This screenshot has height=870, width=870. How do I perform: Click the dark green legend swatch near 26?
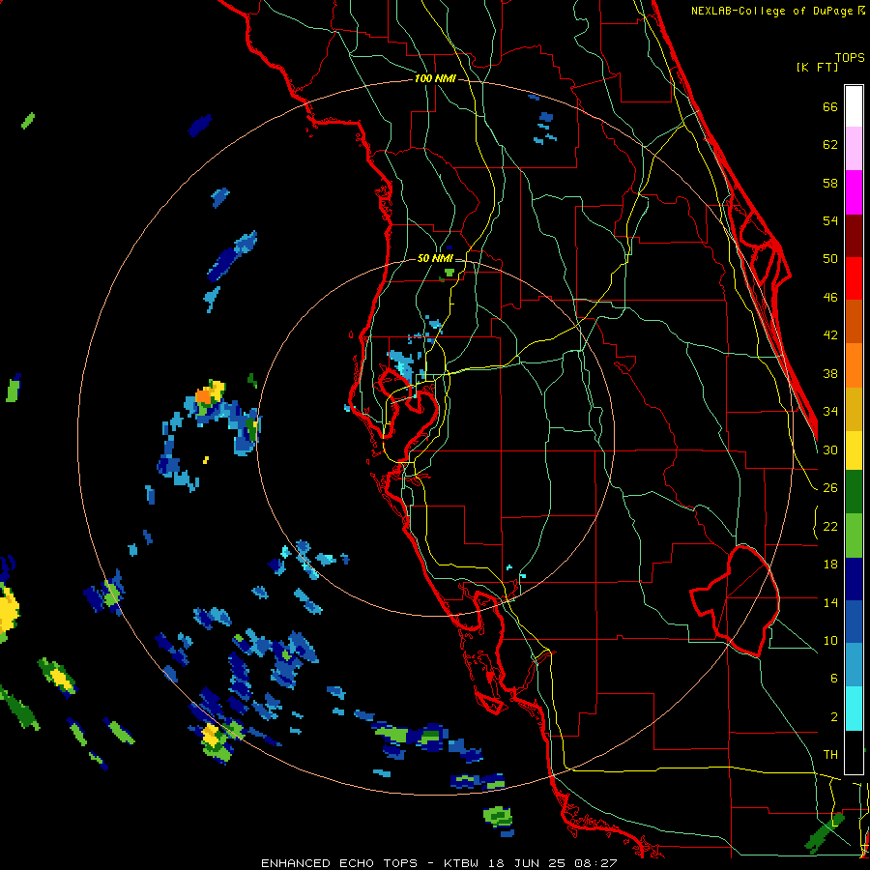pos(854,492)
